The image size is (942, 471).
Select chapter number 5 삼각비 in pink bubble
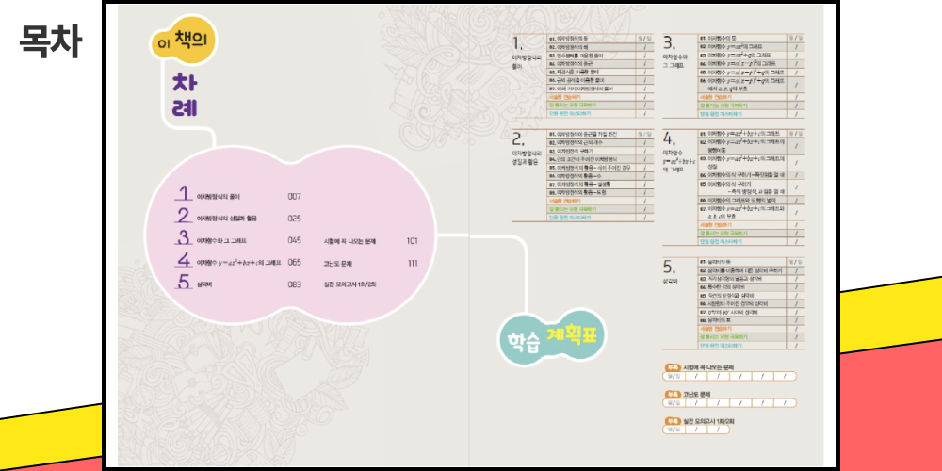coord(185,283)
